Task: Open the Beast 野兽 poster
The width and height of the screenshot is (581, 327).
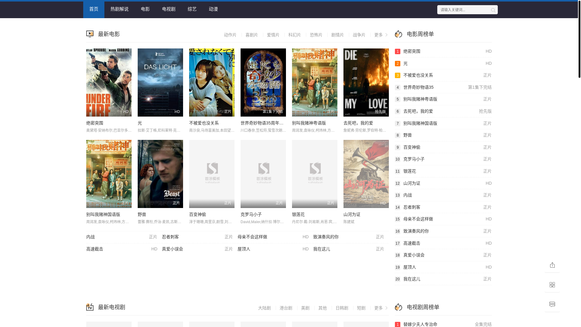Action: point(160,174)
